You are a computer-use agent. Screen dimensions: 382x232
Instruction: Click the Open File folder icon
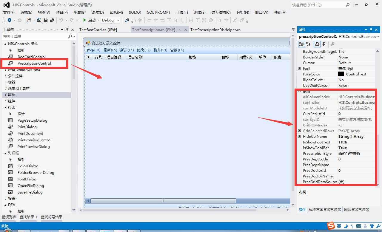pyautogui.click(x=40, y=20)
